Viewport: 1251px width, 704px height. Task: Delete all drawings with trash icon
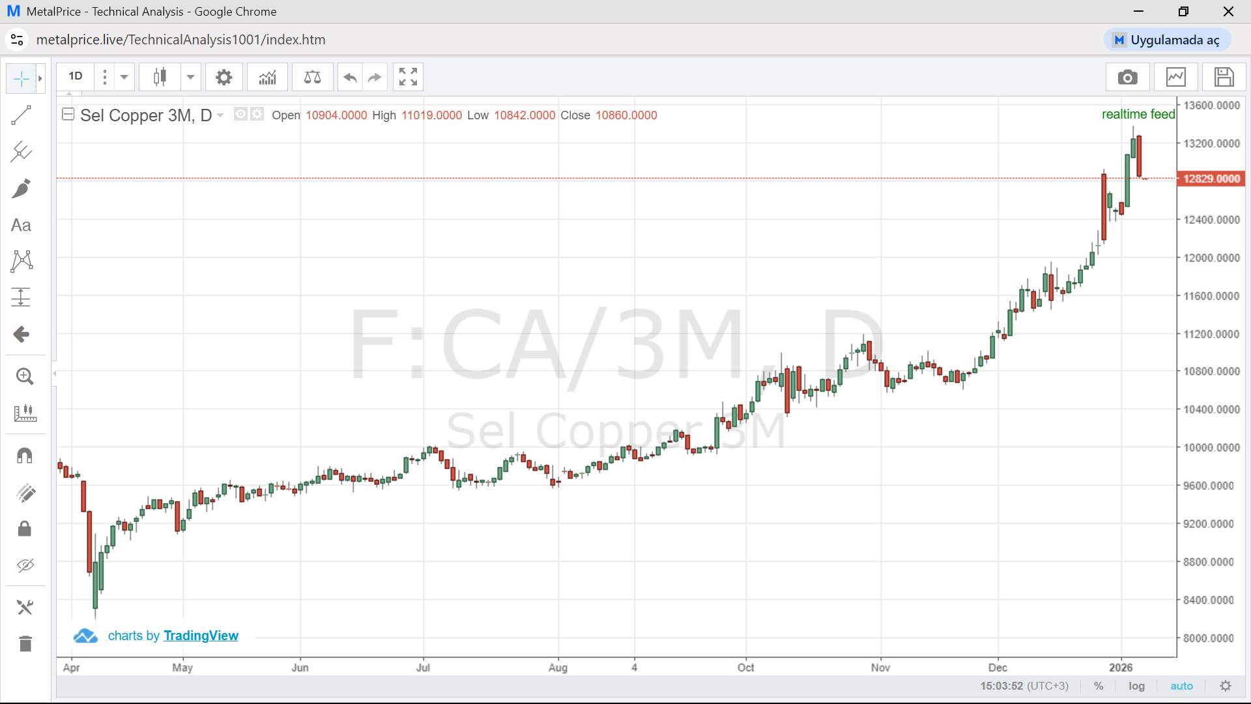point(25,644)
